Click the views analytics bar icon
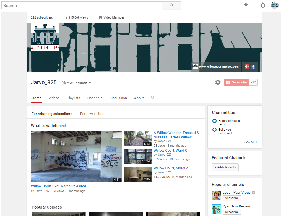Image resolution: width=281 pixels, height=216 pixels. click(x=66, y=17)
